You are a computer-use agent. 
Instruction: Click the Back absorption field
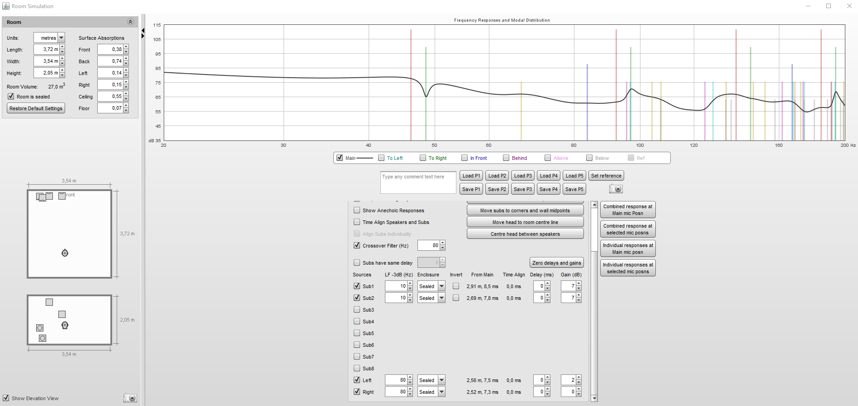[x=110, y=61]
